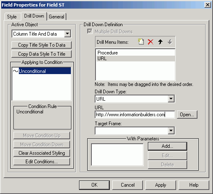
Task: Delete drill menu item with red X
Action: (150, 42)
